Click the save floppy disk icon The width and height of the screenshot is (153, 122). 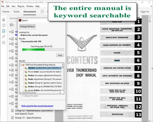[42, 12]
